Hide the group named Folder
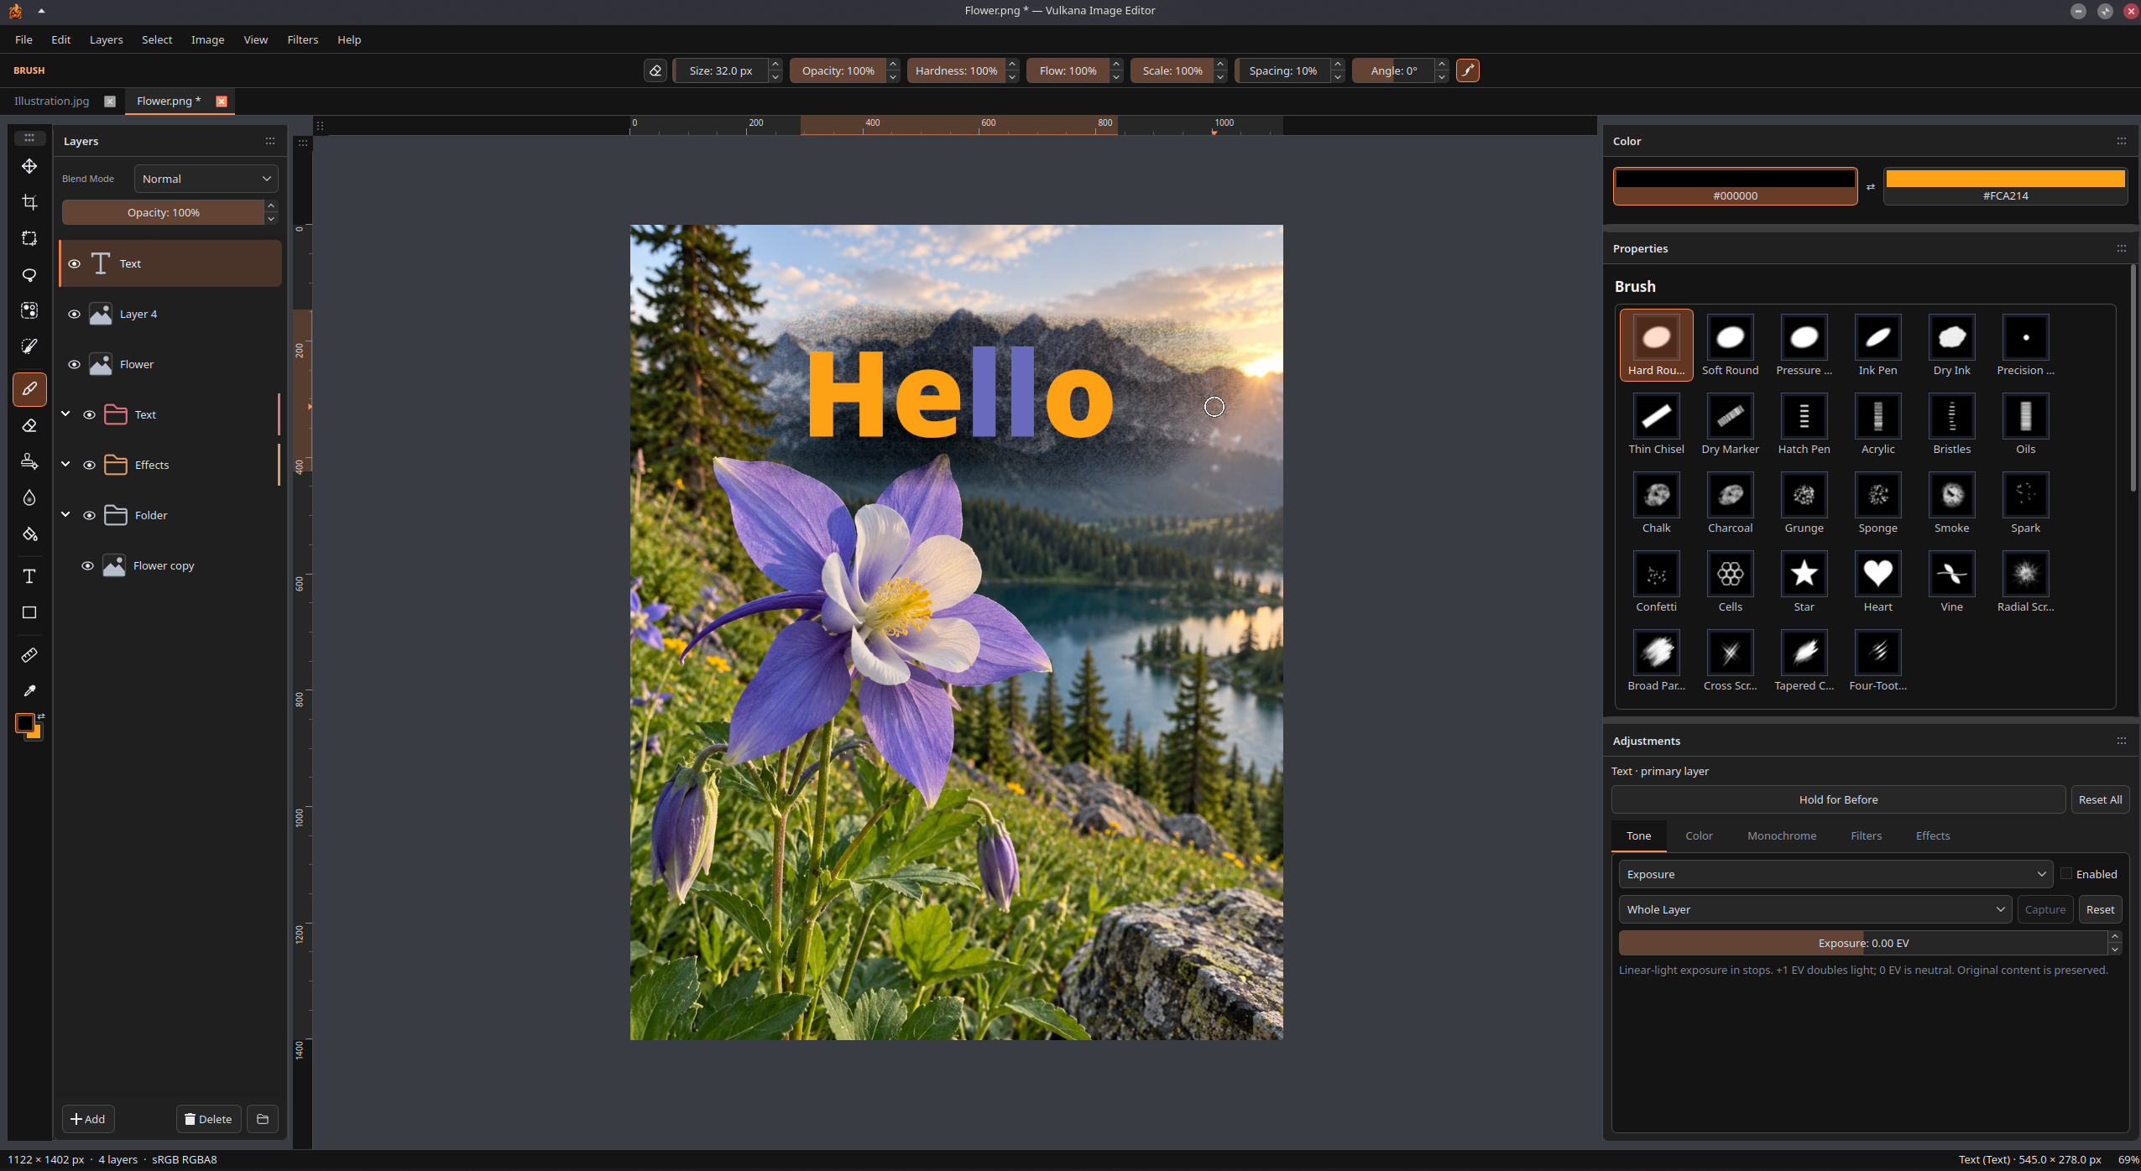The image size is (2141, 1171). click(89, 515)
